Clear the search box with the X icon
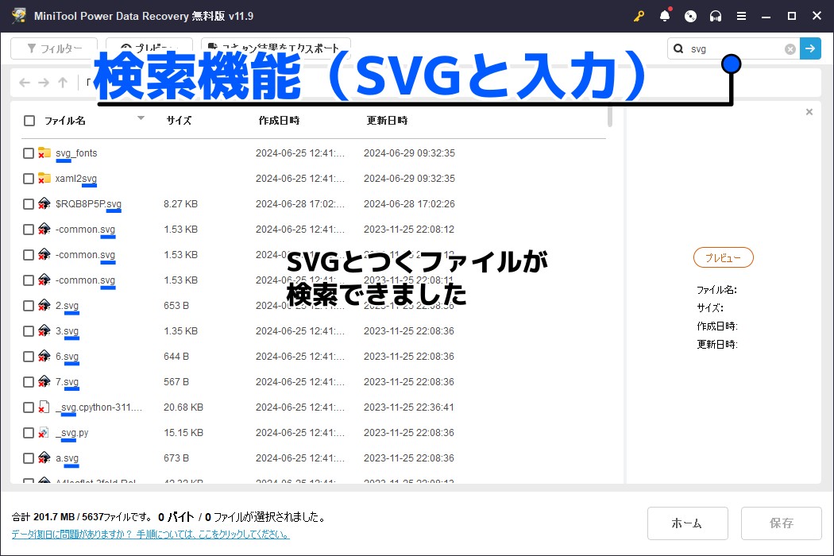The image size is (834, 556). click(790, 48)
